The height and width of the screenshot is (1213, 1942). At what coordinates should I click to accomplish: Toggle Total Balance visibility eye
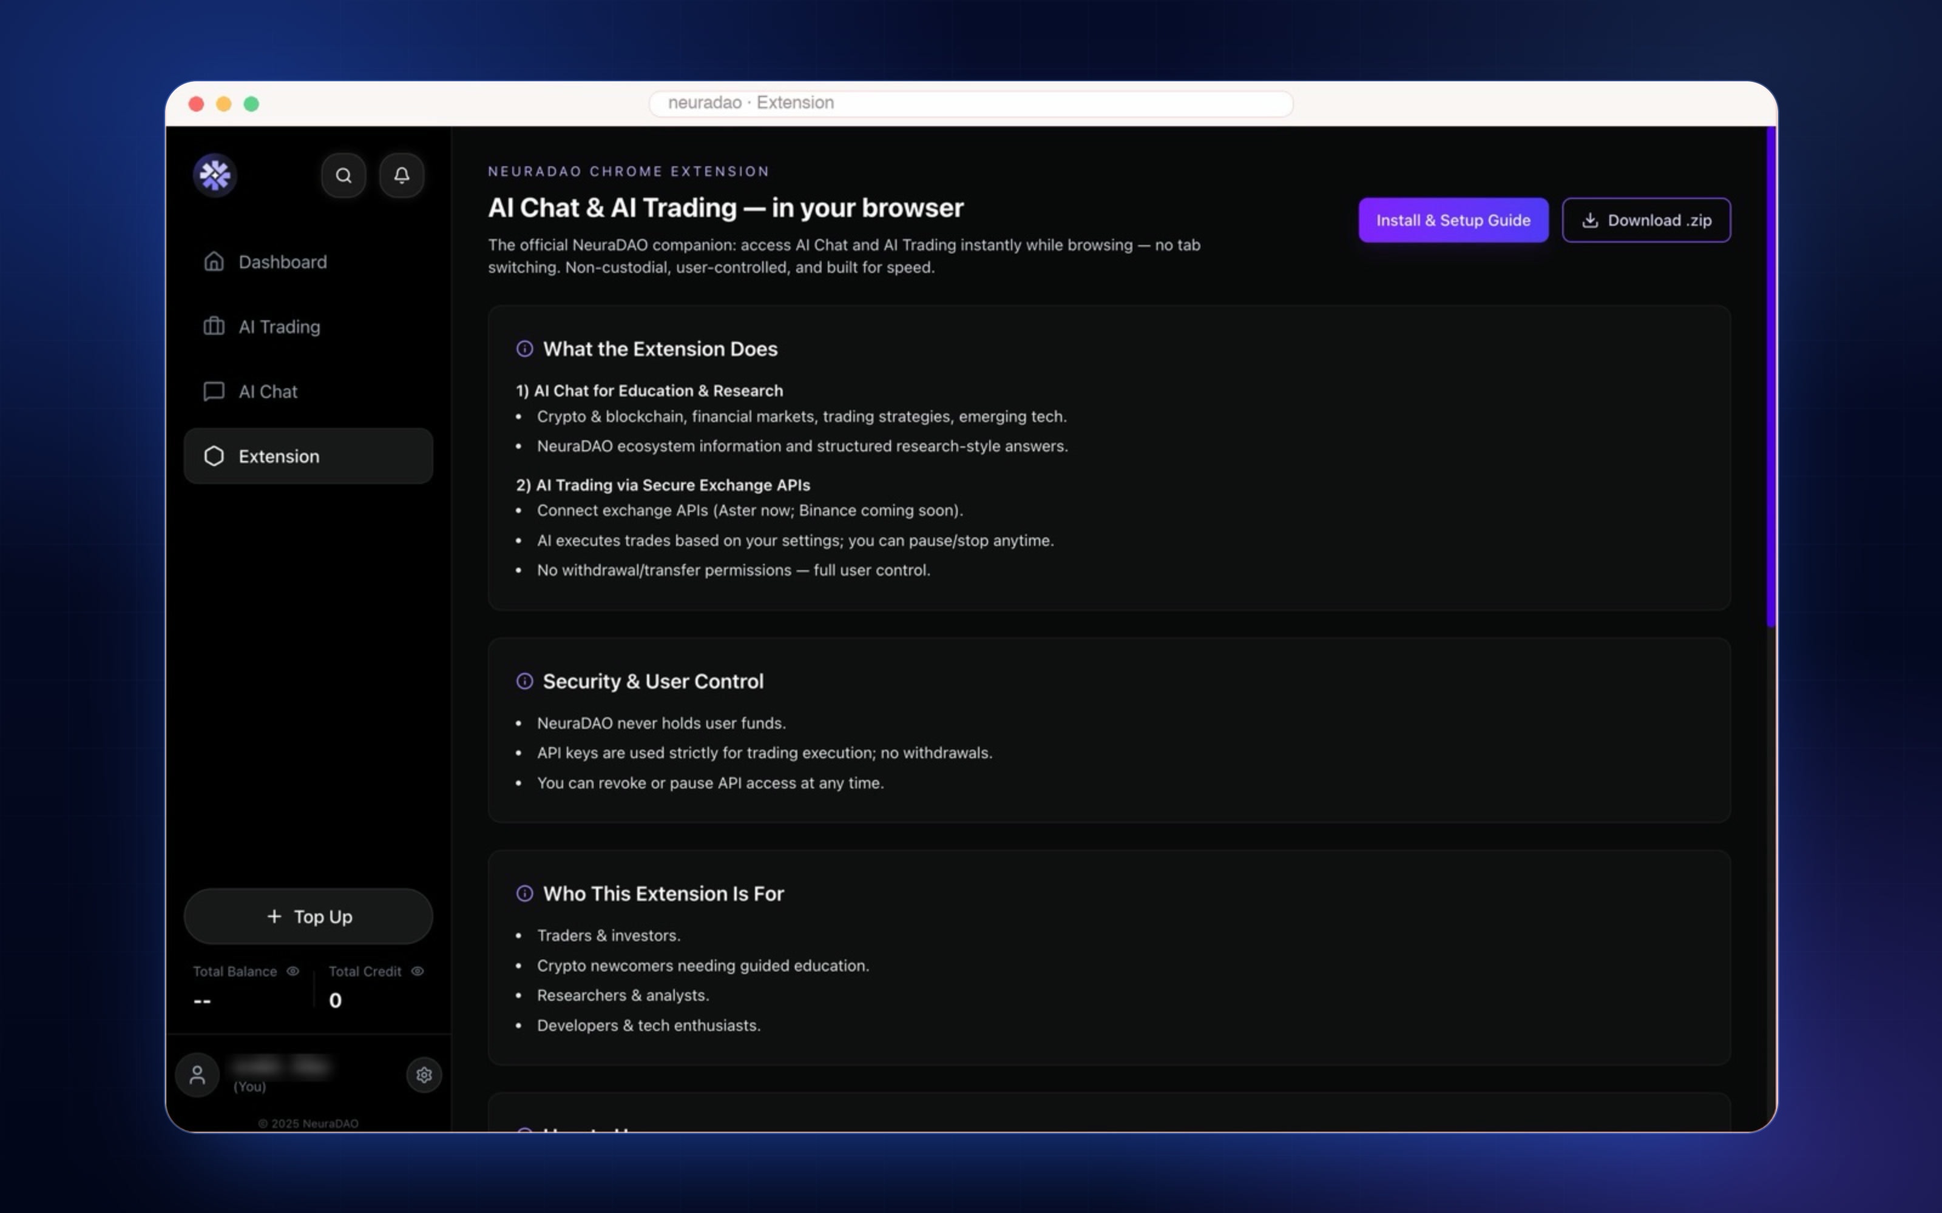point(293,971)
